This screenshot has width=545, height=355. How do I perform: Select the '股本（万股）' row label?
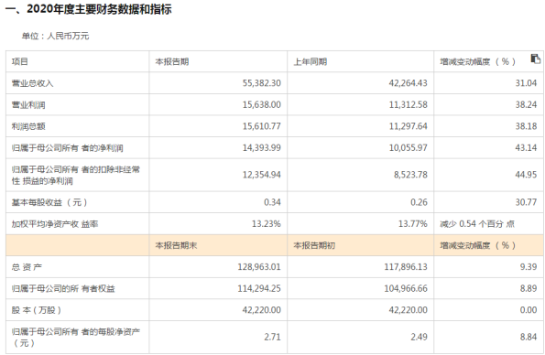pos(37,310)
